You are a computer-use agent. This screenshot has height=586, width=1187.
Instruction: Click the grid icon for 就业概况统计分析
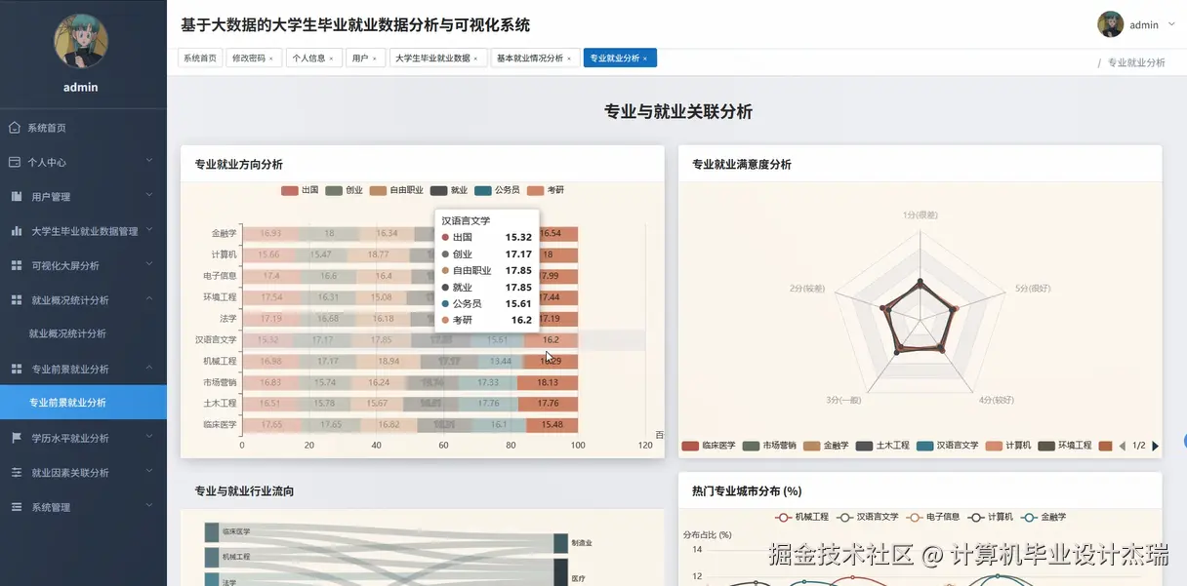point(17,300)
